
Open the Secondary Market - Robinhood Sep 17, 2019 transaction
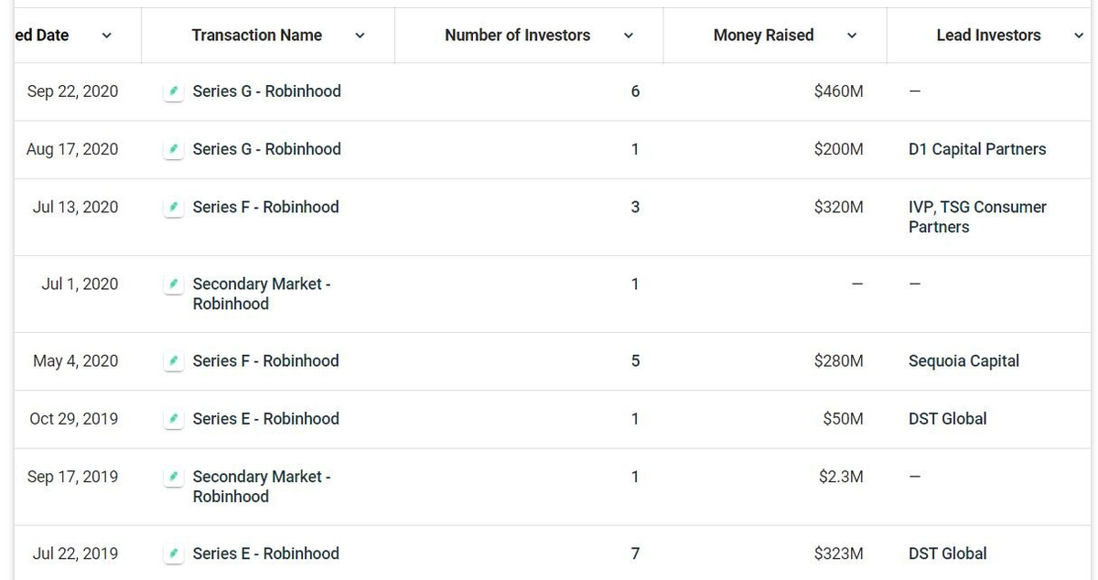[262, 487]
